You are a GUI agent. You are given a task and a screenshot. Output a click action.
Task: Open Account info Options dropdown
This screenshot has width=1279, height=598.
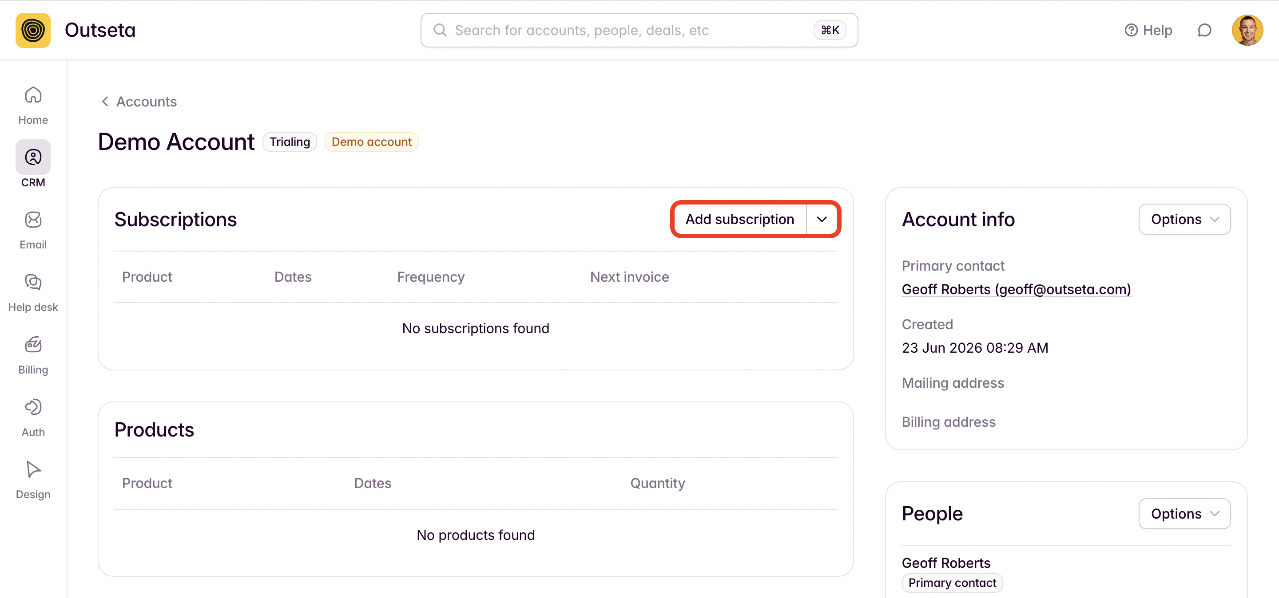pos(1185,219)
